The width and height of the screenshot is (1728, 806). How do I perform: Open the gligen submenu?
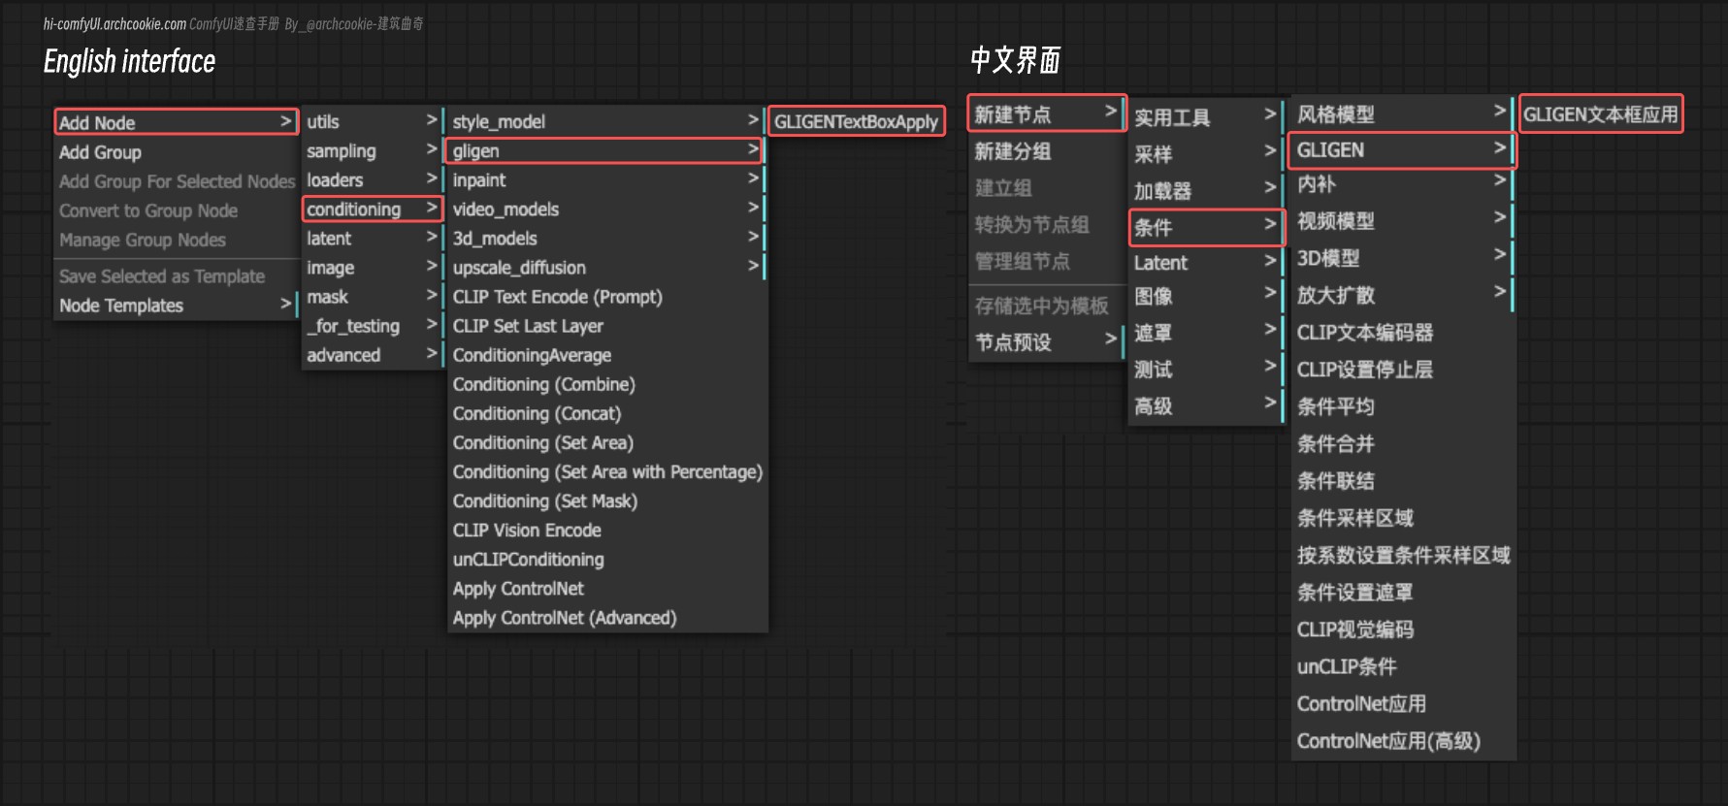click(x=606, y=150)
